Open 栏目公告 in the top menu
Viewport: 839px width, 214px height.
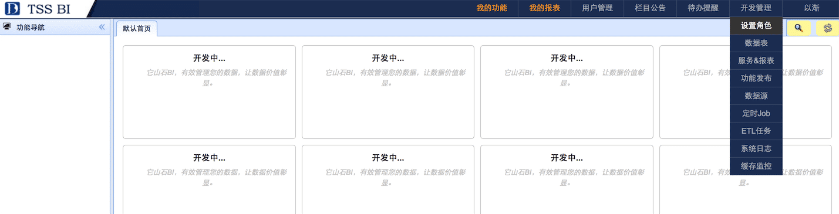click(650, 8)
